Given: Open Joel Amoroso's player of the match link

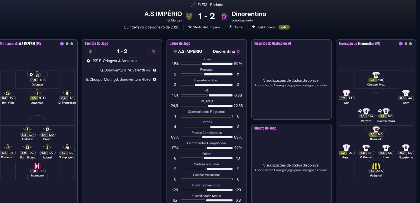Looking at the screenshot, I should tap(266, 27).
